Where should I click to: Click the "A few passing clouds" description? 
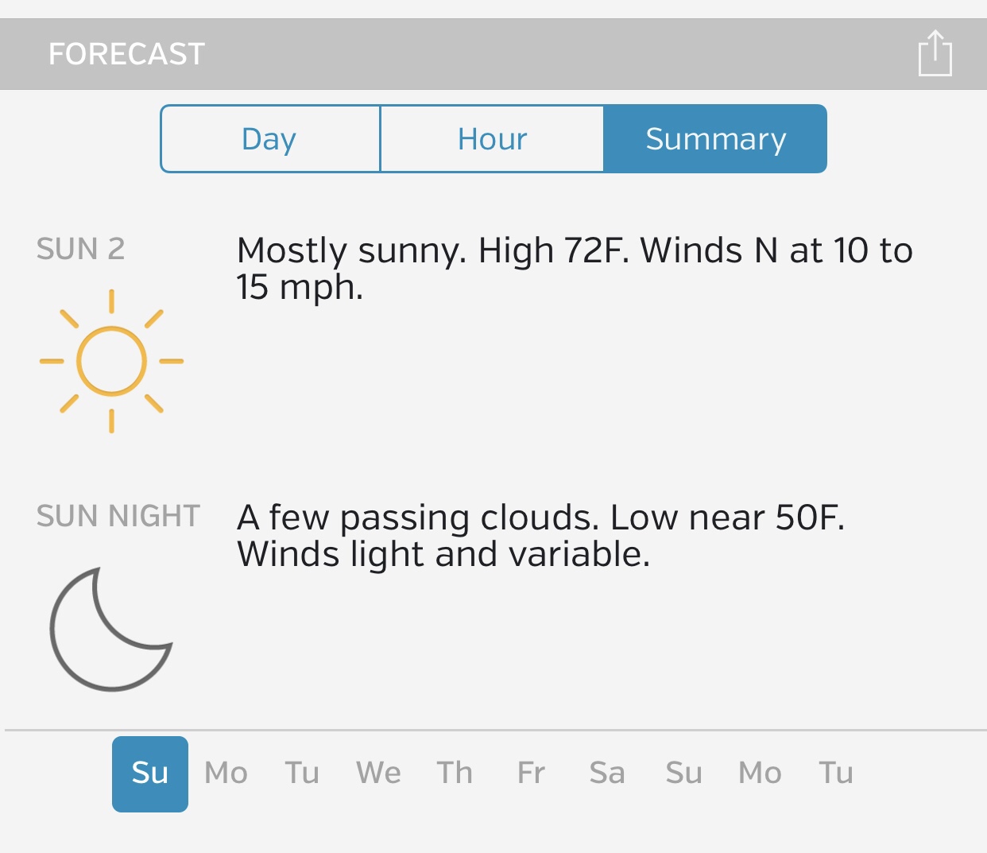(540, 536)
